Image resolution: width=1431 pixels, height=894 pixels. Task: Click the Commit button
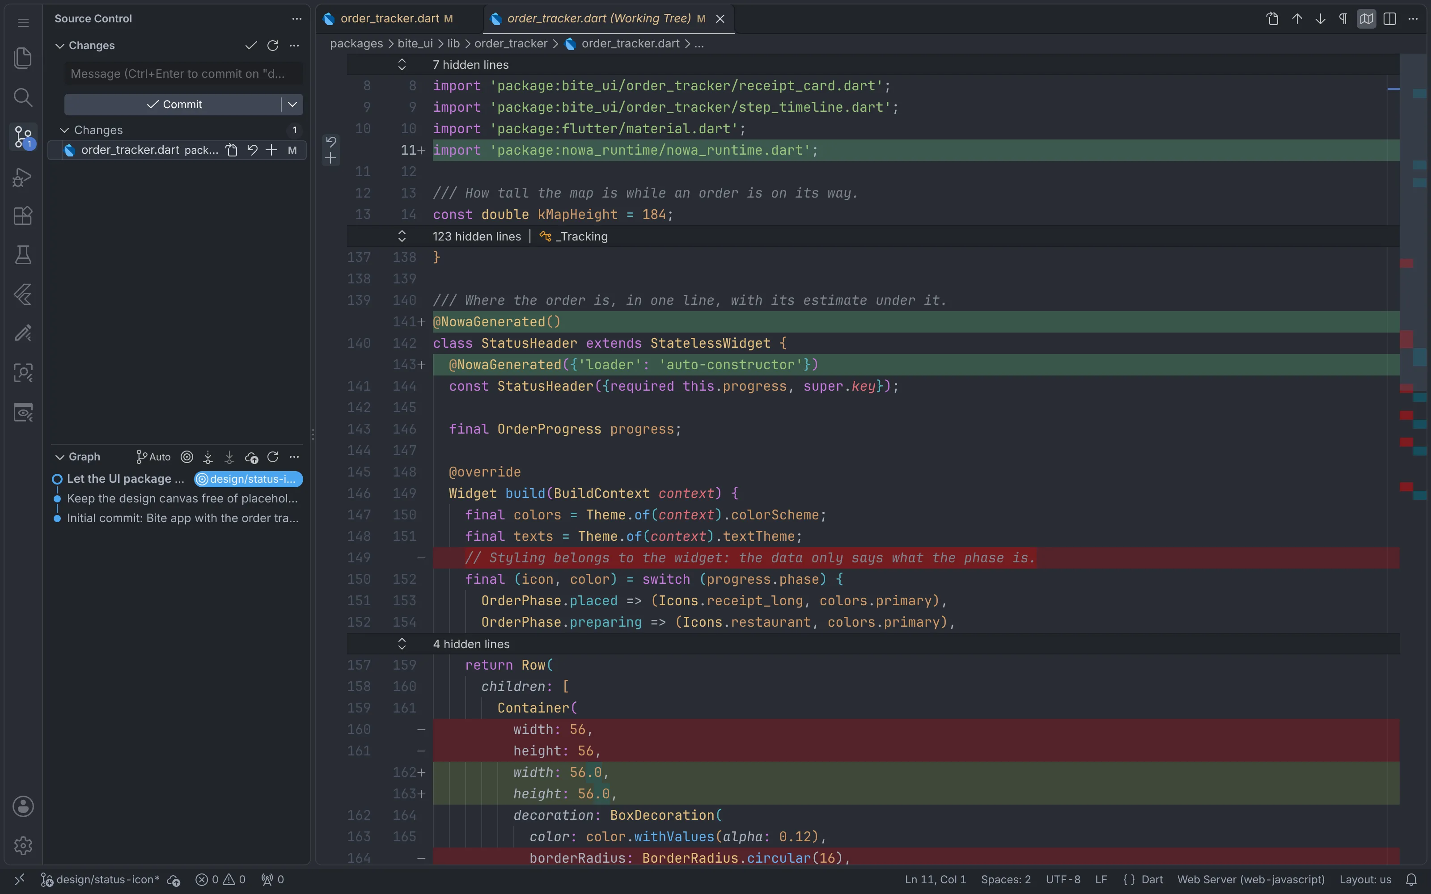173,105
